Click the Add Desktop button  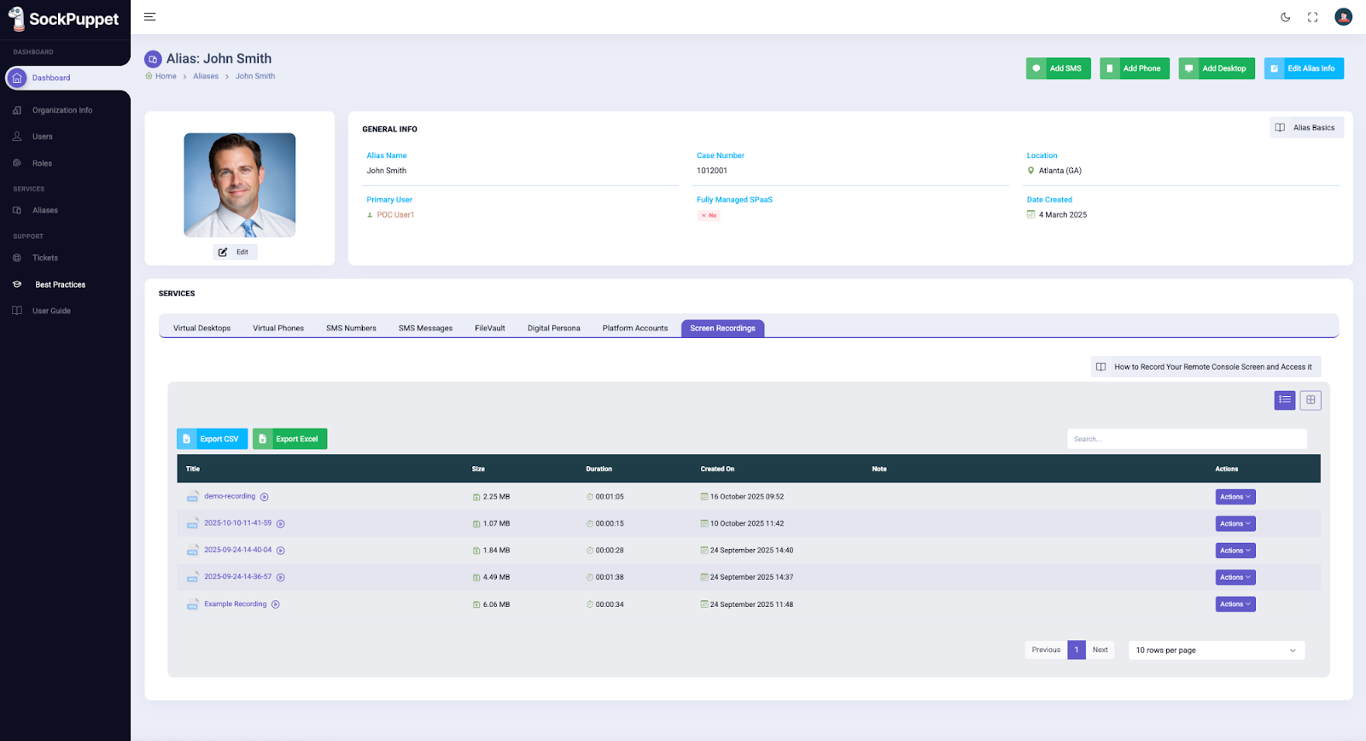[1216, 68]
